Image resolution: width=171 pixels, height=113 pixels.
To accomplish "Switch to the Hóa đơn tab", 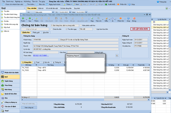I will click(x=46, y=33).
